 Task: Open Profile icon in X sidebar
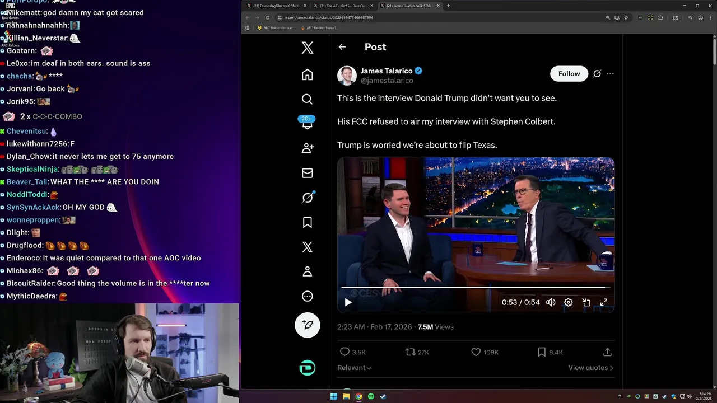307,271
